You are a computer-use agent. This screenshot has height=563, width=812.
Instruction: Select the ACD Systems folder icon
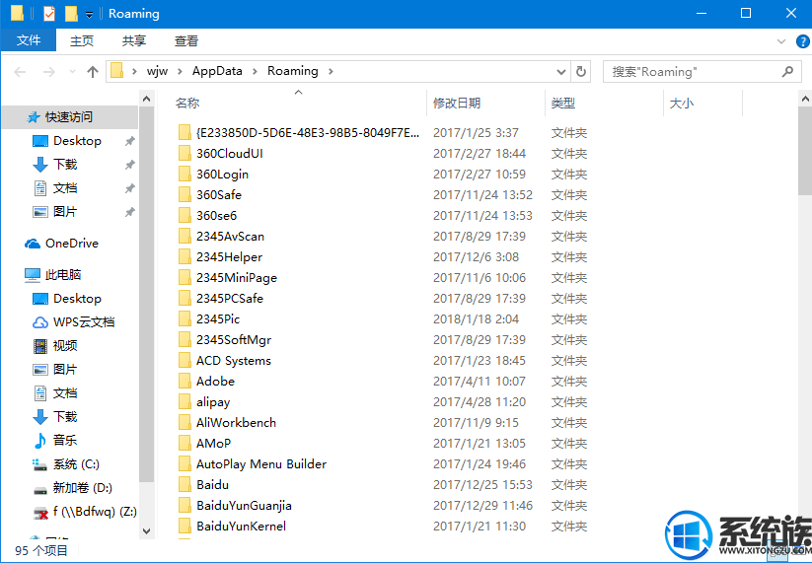[x=185, y=361]
